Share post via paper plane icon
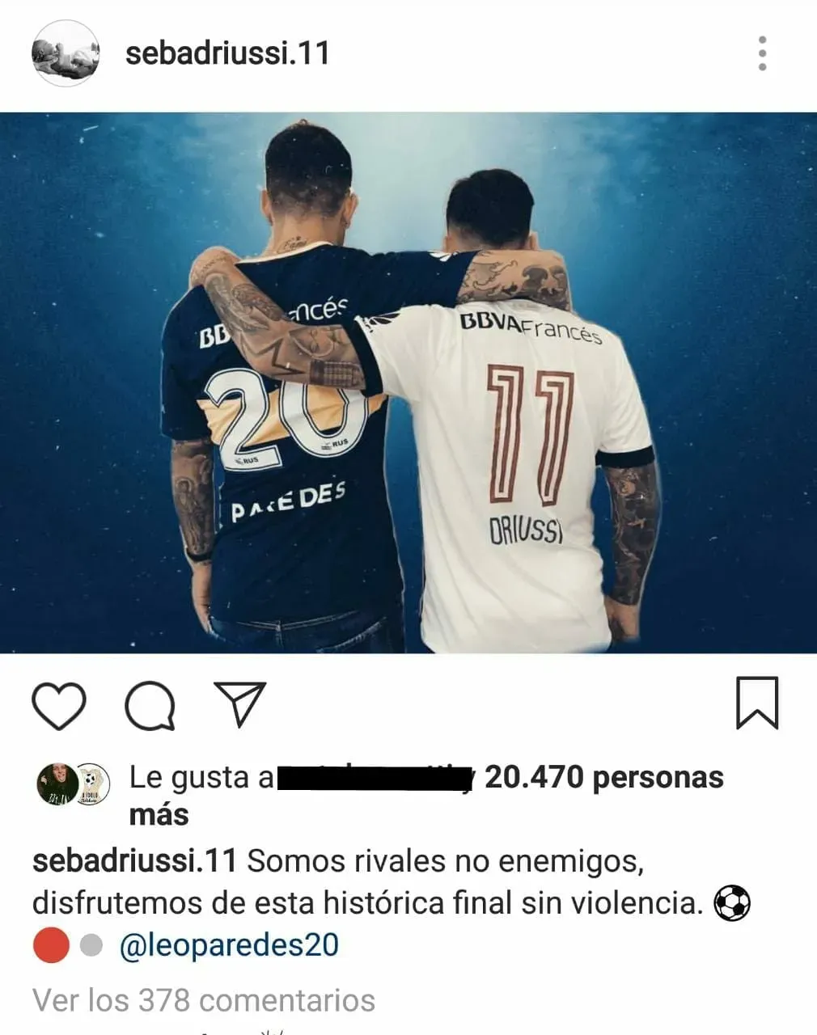817x1035 pixels. [x=240, y=703]
